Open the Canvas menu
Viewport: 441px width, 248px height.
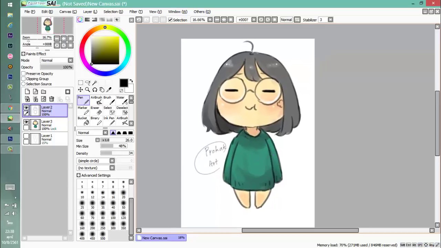(x=68, y=12)
